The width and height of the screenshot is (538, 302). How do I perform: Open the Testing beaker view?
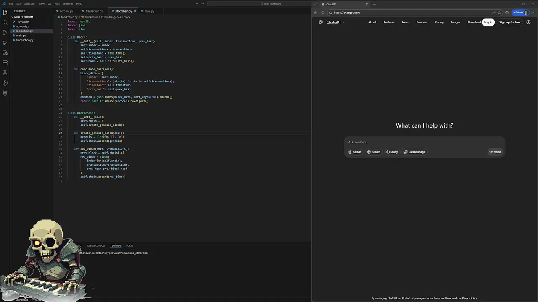[x=5, y=73]
